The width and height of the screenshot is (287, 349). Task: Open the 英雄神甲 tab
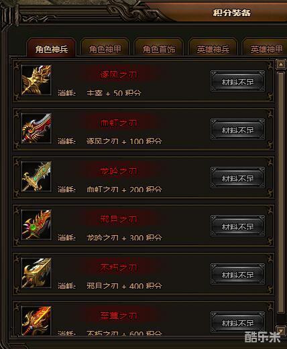coord(266,48)
